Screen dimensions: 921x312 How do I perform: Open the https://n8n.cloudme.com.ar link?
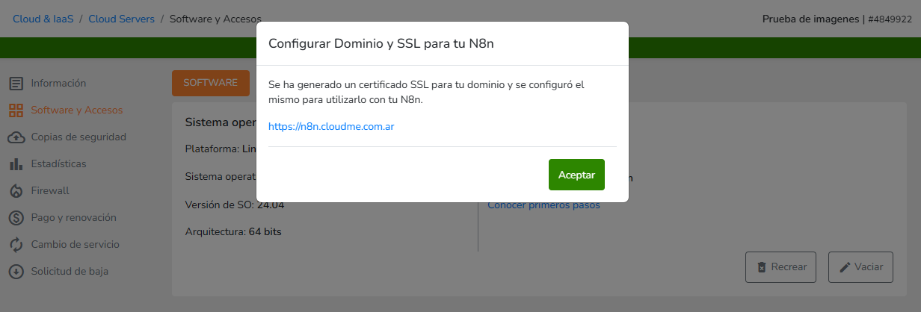coord(331,126)
